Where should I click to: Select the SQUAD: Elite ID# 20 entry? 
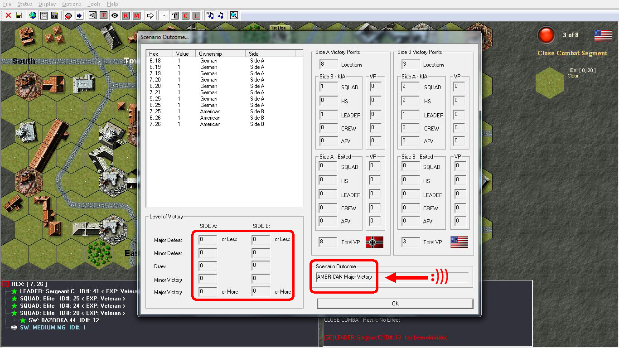73,313
